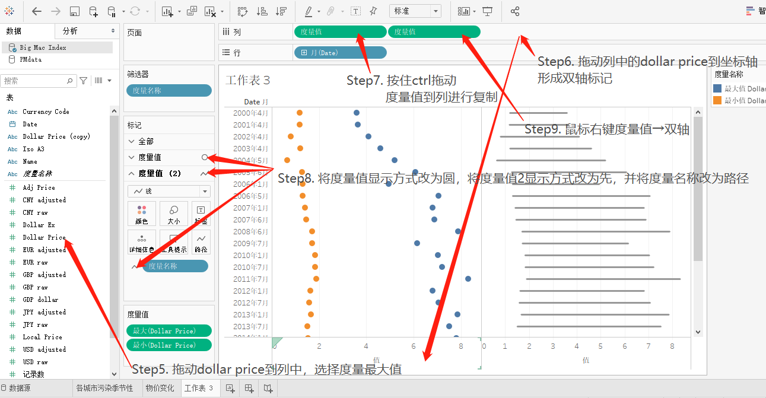Enter presentation mode
The height and width of the screenshot is (398, 766).
487,11
